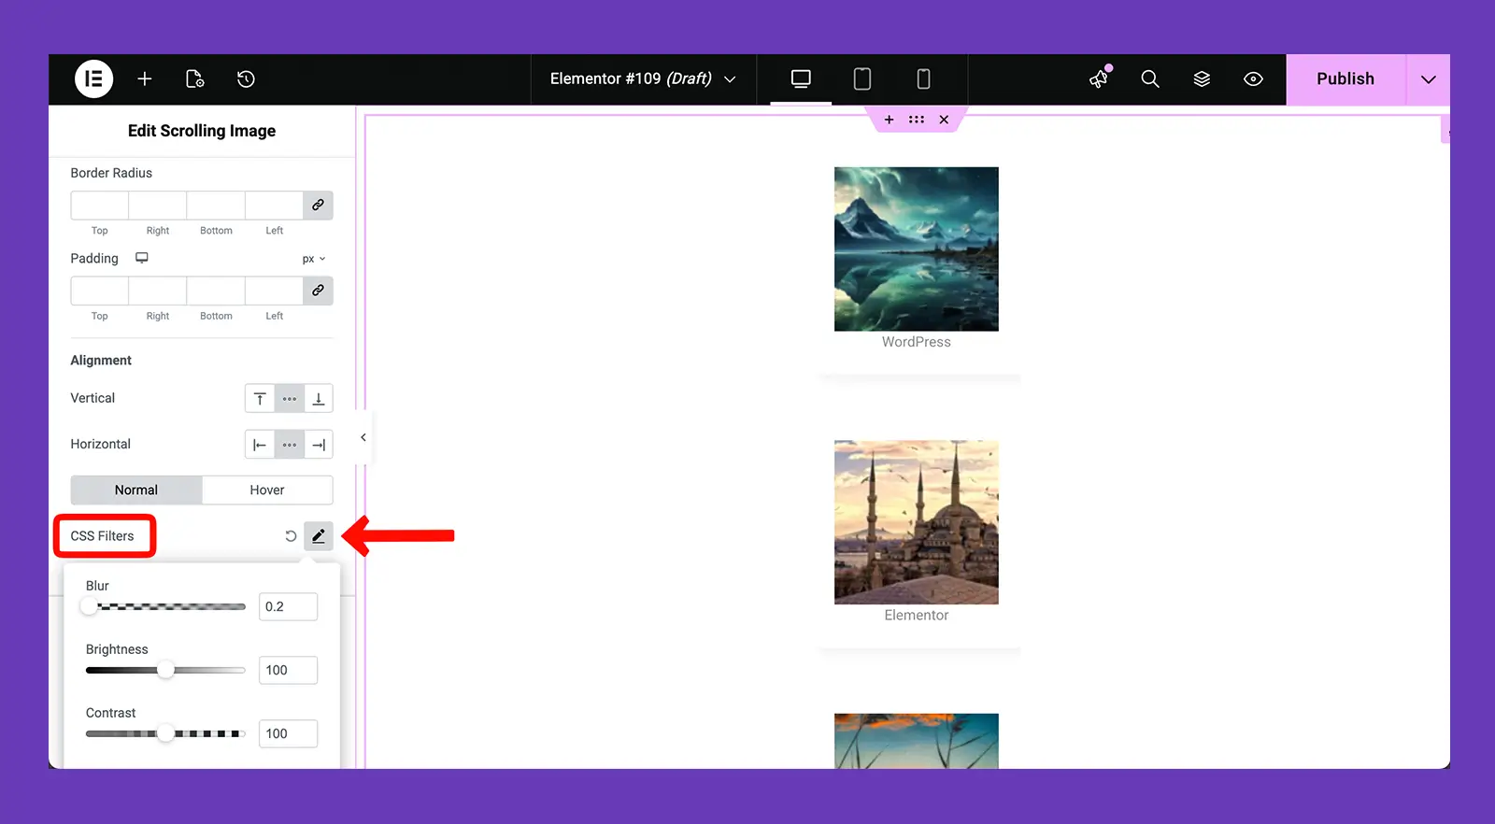The image size is (1495, 824).
Task: Click the Blur value field
Action: click(x=288, y=606)
